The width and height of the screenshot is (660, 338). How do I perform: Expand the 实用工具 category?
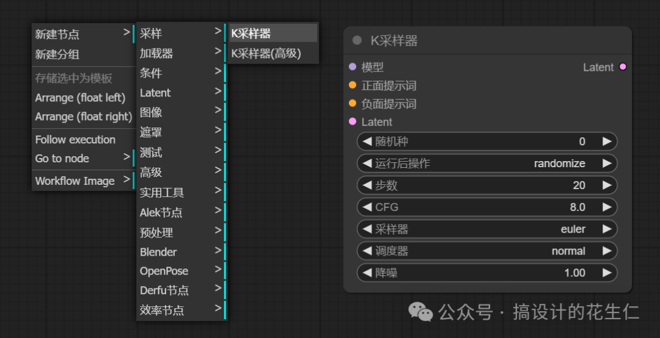pos(182,193)
